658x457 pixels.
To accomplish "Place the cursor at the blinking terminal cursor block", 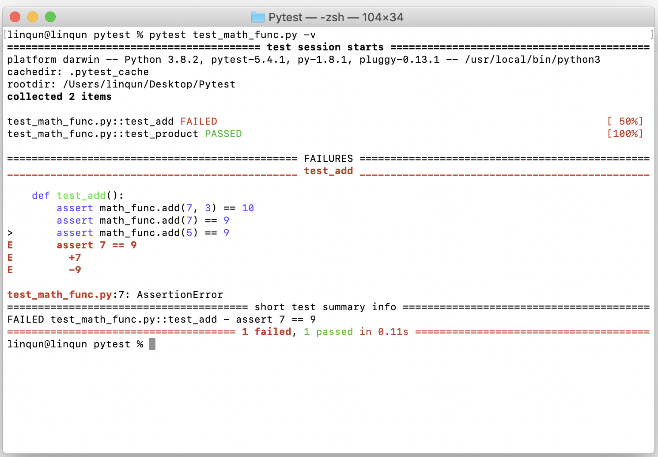I will (153, 344).
